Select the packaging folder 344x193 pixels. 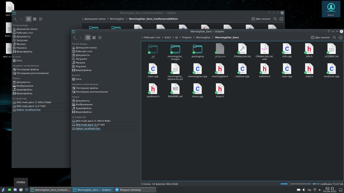pyautogui.click(x=198, y=51)
